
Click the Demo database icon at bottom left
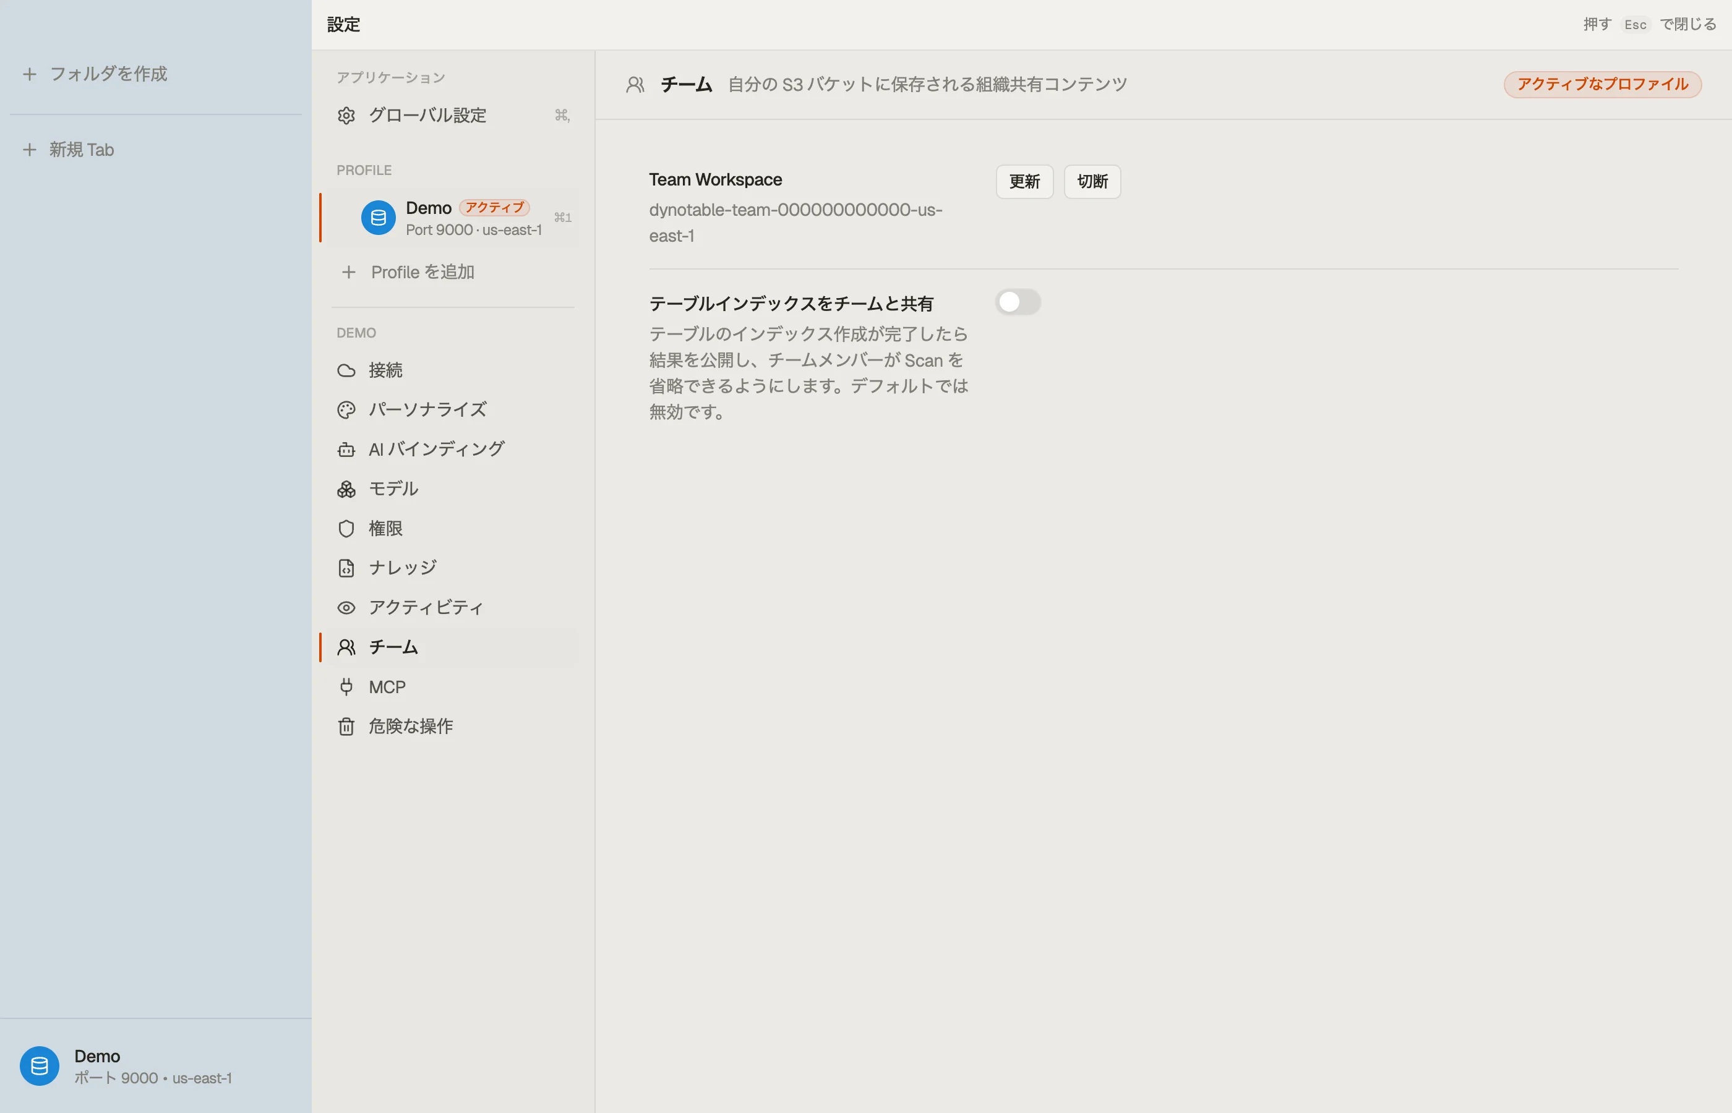40,1066
